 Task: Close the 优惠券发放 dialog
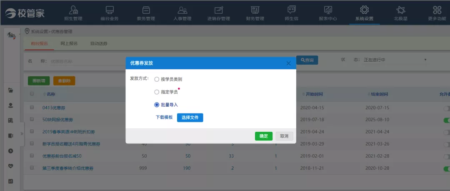288,63
